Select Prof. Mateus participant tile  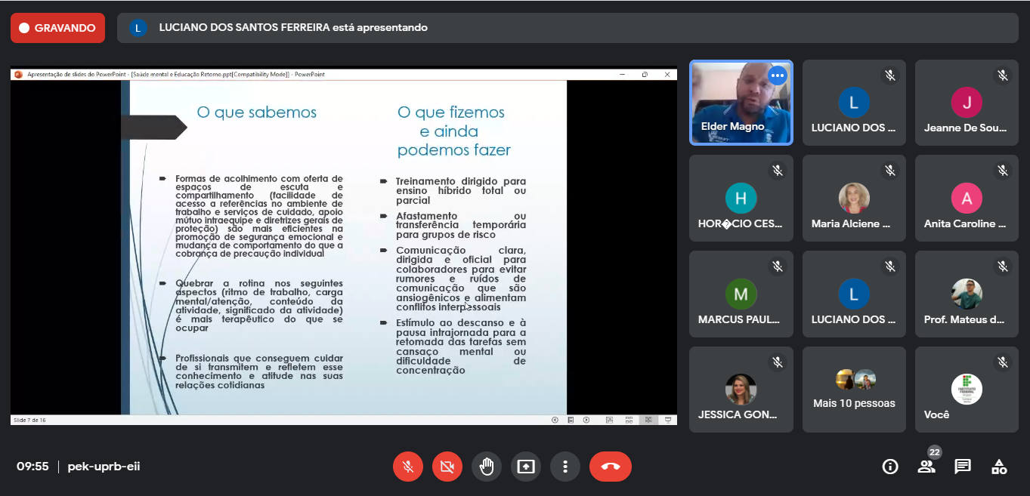click(966, 294)
